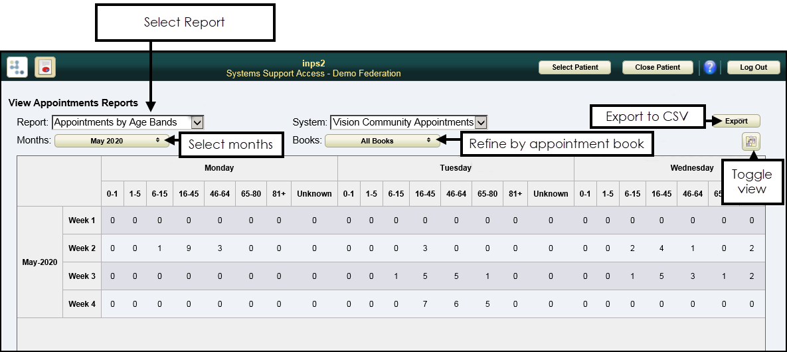Viewport: 787px width, 352px height.
Task: Select the Week 1 row label
Action: [x=82, y=220]
